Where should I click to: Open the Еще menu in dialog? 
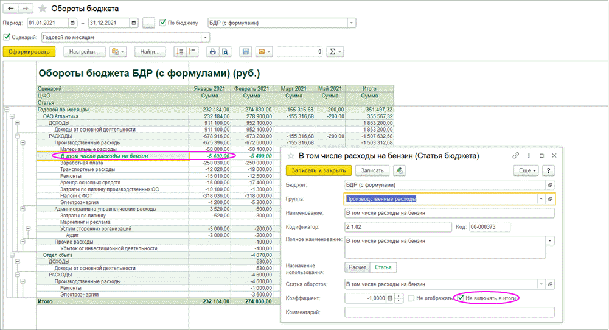pos(526,171)
